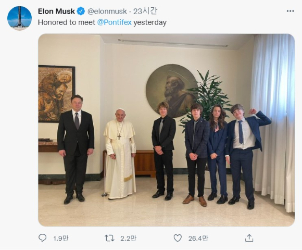Open the rocket profile avatar
This screenshot has height=250, width=302.
(x=19, y=18)
